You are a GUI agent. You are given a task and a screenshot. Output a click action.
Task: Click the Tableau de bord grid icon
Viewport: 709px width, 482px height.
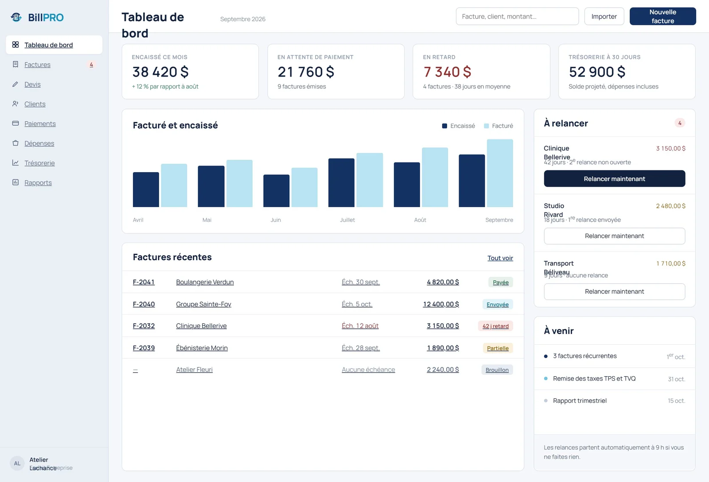pyautogui.click(x=16, y=45)
